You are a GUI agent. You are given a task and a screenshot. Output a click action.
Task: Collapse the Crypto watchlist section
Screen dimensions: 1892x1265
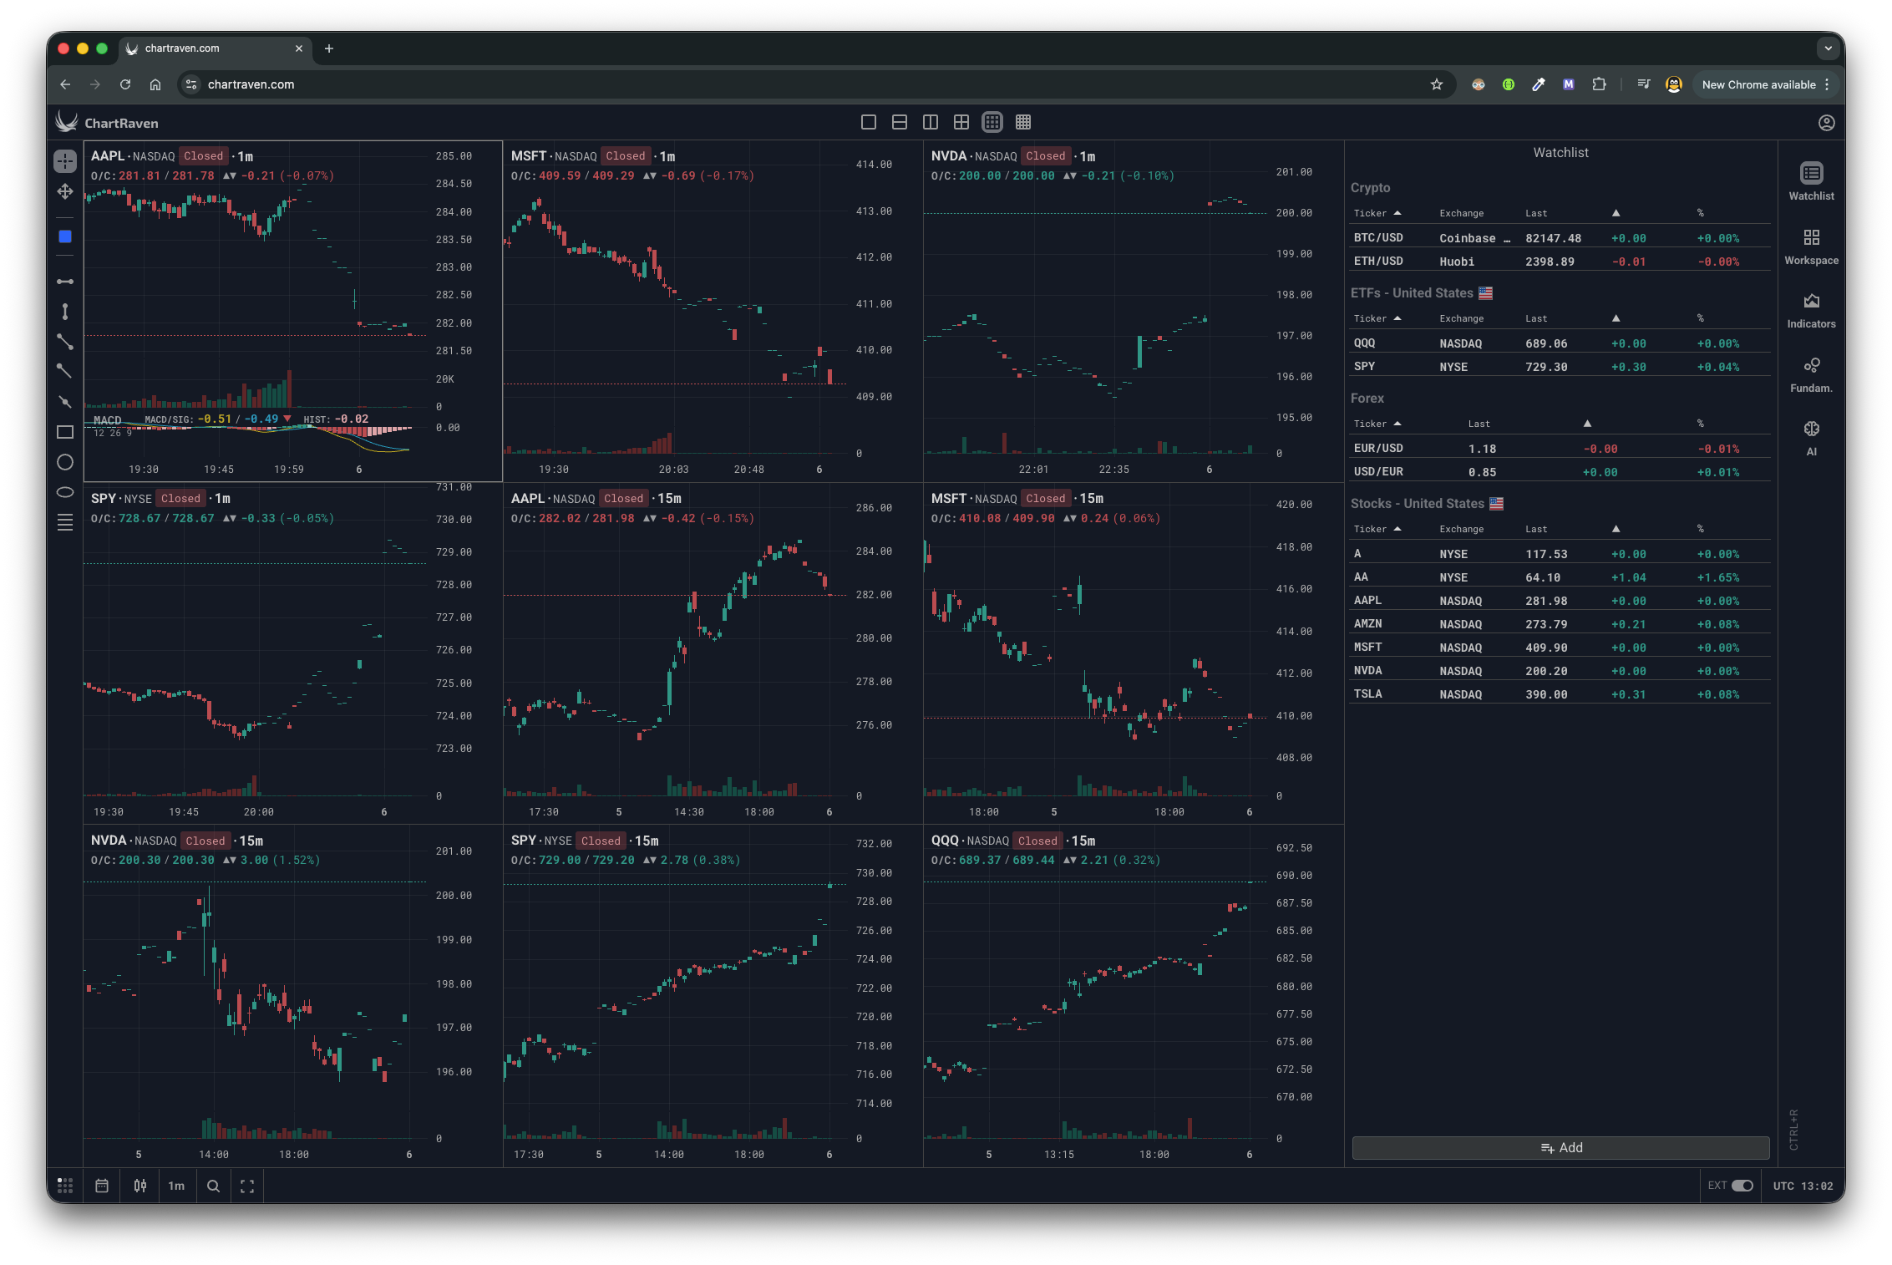[x=1370, y=188]
